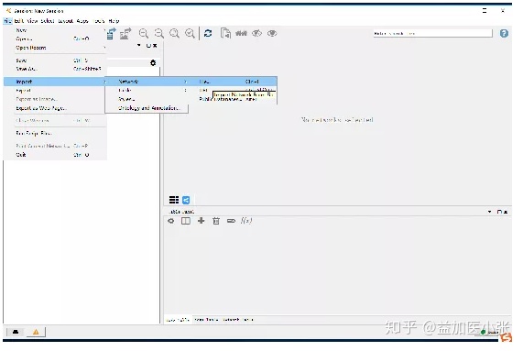Close the Table Panel
The width and height of the screenshot is (523, 351).
[506, 212]
